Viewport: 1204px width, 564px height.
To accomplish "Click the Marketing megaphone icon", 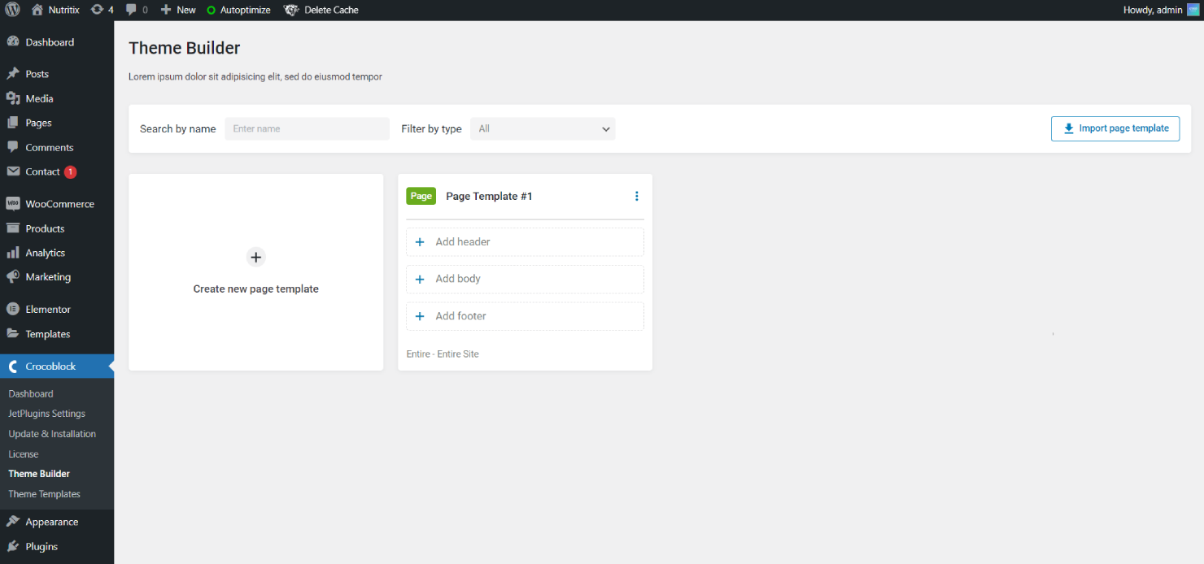I will [x=13, y=277].
